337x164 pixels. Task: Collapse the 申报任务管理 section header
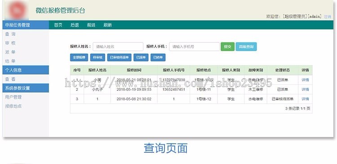pyautogui.click(x=26, y=25)
